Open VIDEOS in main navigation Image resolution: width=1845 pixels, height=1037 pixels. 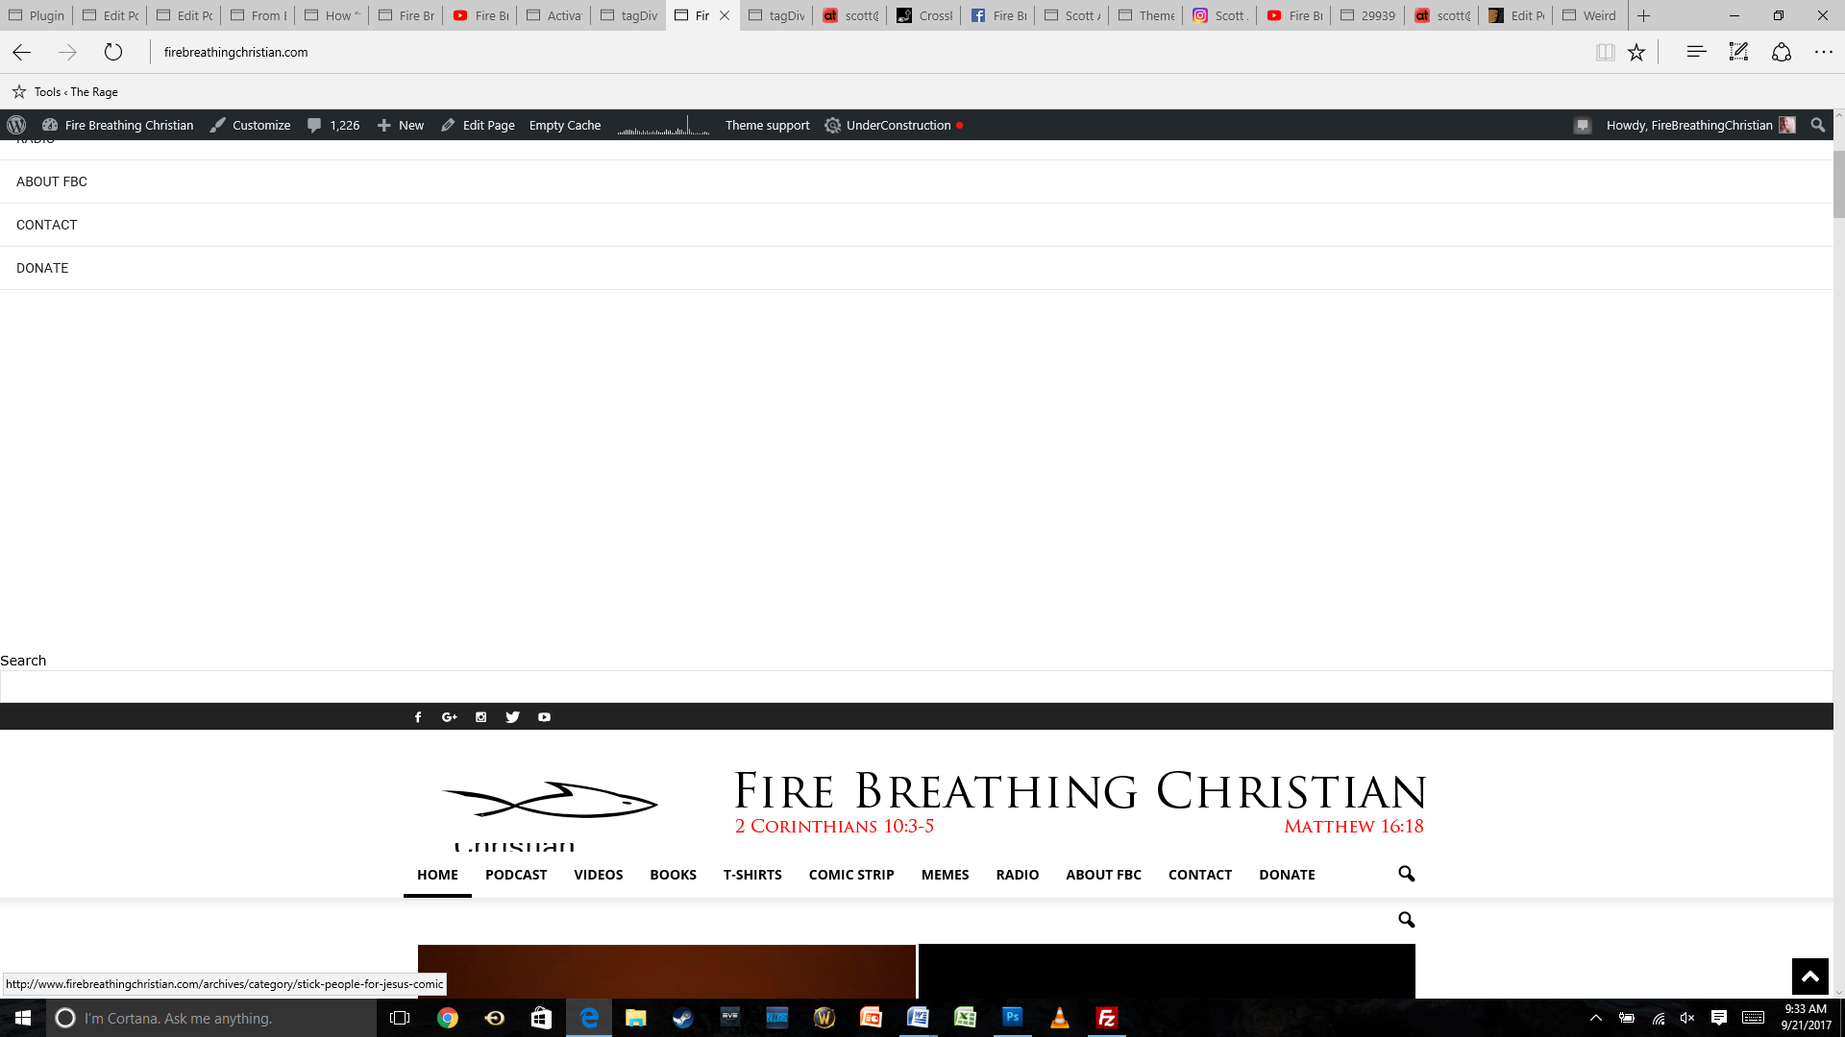coord(599,875)
